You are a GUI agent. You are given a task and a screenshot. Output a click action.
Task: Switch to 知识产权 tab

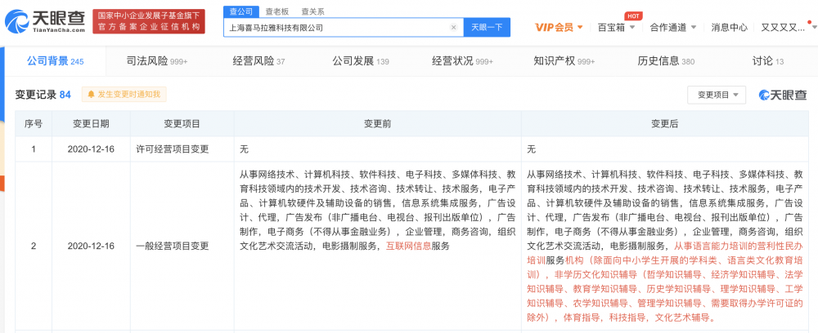[x=564, y=61]
